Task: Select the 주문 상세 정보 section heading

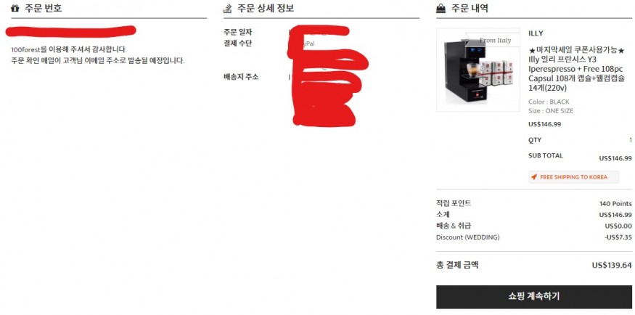Action: pyautogui.click(x=266, y=8)
